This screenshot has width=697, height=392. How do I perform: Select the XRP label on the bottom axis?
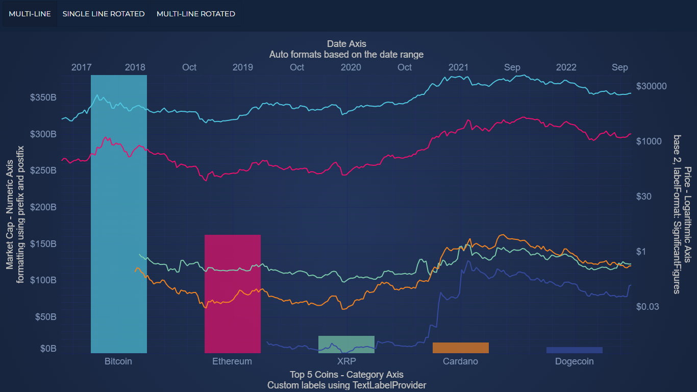[346, 361]
